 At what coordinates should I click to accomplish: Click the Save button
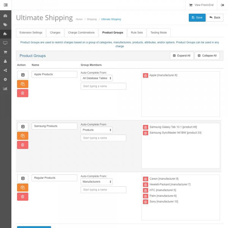196,17
